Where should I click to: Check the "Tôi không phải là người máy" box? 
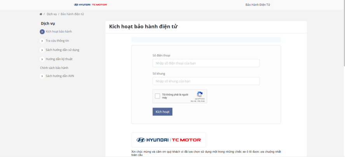[x=157, y=96]
